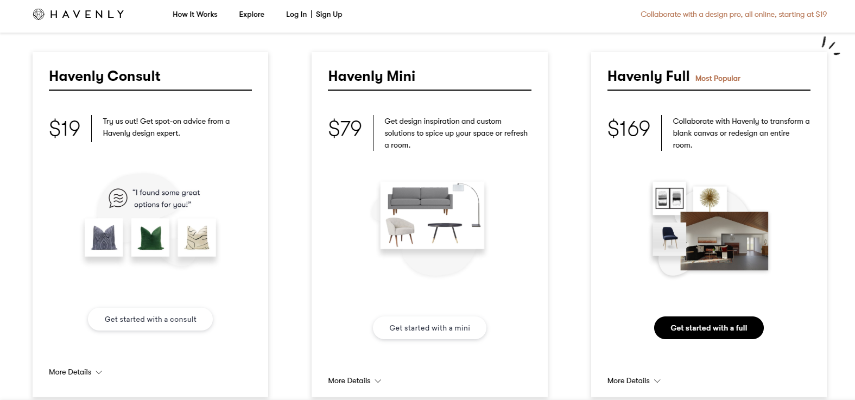This screenshot has height=400, width=855.
Task: Expand More Details for Havenly Full
Action: click(634, 381)
